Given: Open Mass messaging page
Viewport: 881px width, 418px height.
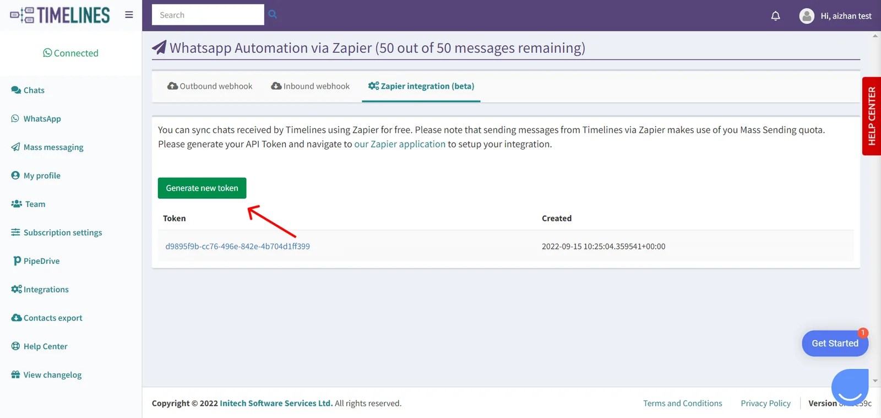Looking at the screenshot, I should pyautogui.click(x=47, y=147).
